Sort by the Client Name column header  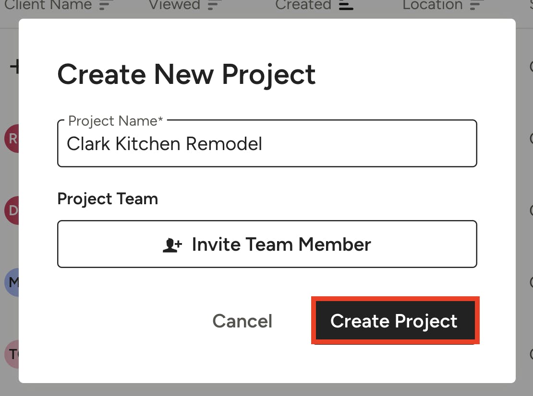click(48, 5)
